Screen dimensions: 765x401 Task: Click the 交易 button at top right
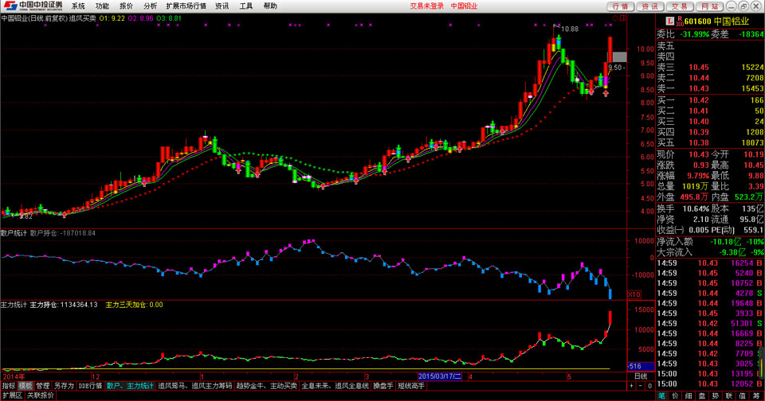pos(679,6)
